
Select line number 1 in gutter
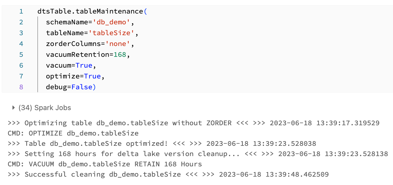click(x=21, y=11)
